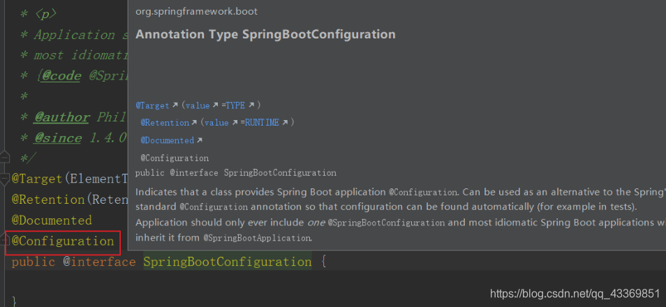The height and width of the screenshot is (307, 666).
Task: Open the TYPE link in the popup
Action: [x=235, y=105]
